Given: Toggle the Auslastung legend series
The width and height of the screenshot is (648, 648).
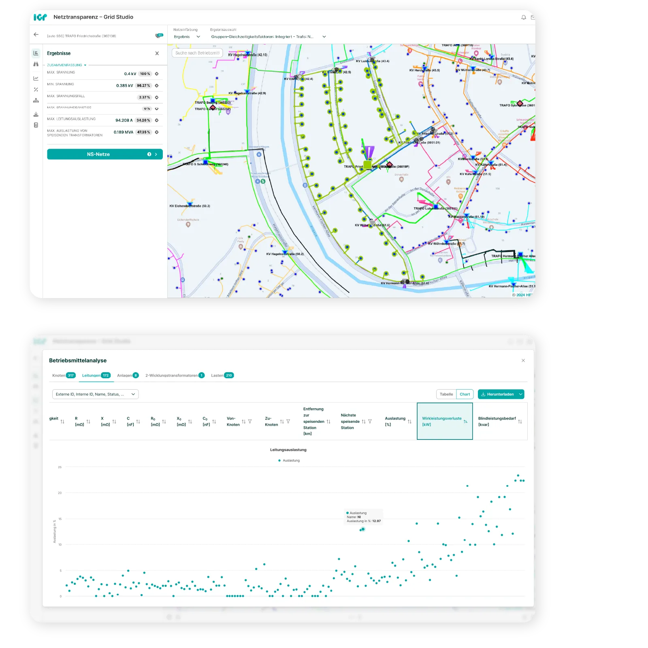Looking at the screenshot, I should click(289, 460).
